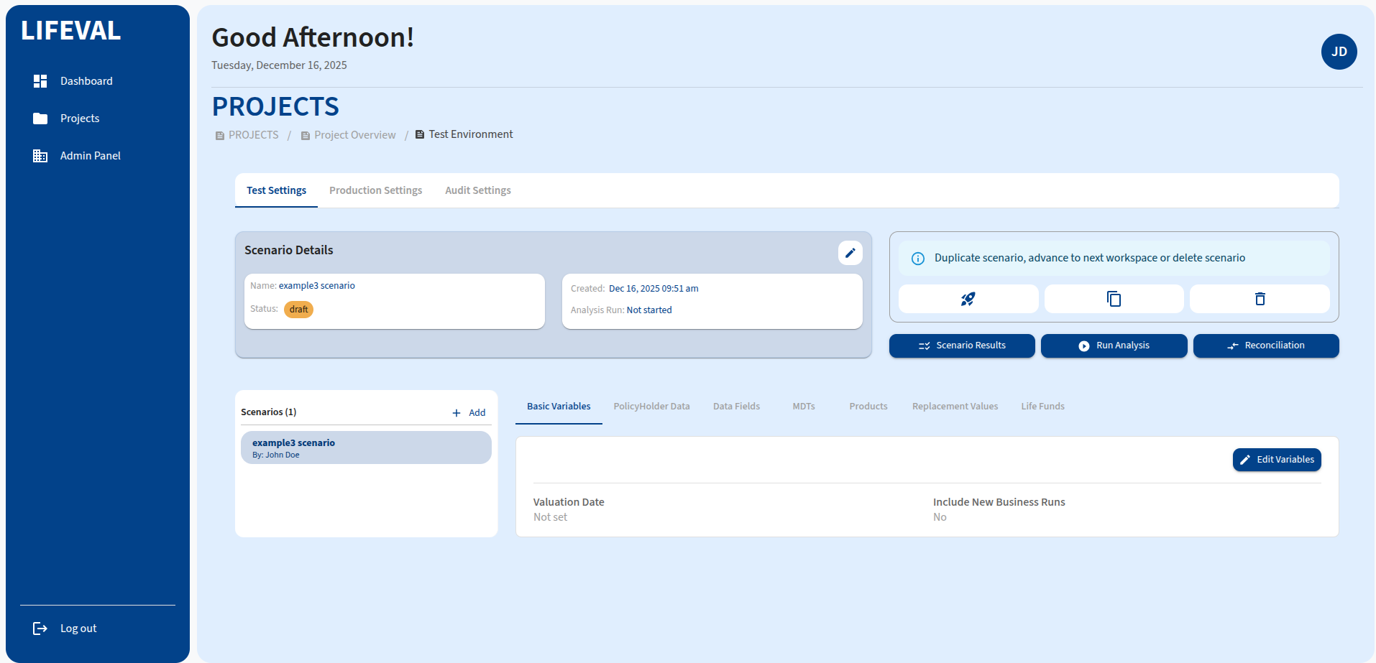Image resolution: width=1376 pixels, height=663 pixels.
Task: Open the Life Funds tab
Action: pos(1042,407)
